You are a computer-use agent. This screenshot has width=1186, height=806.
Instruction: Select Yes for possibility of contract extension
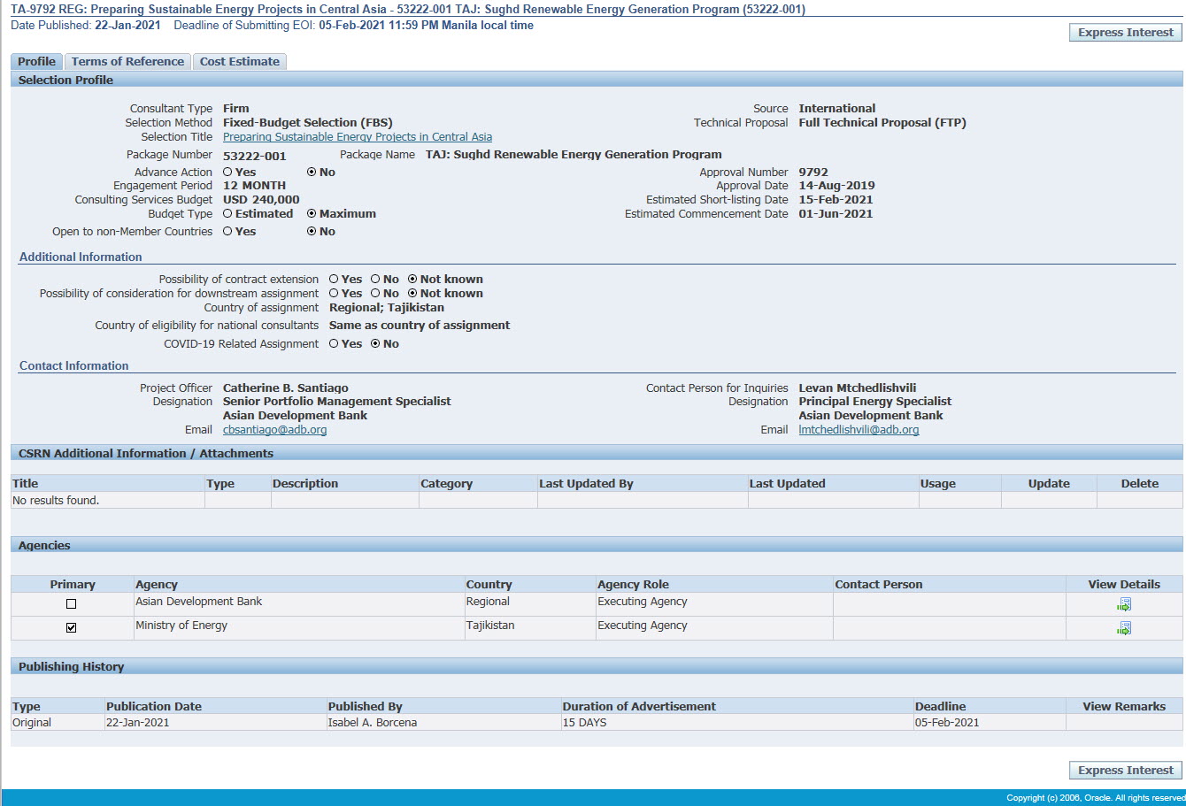[x=334, y=280]
